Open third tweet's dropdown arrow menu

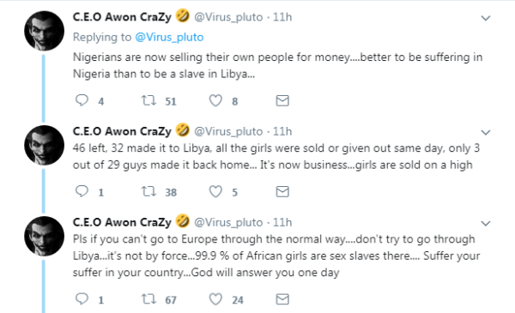tap(486, 224)
